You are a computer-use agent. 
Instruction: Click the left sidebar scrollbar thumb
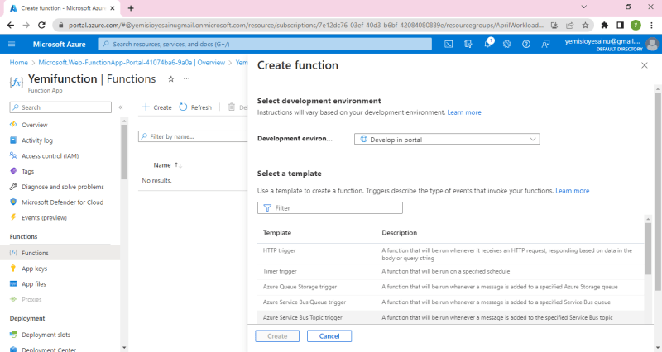click(x=124, y=152)
